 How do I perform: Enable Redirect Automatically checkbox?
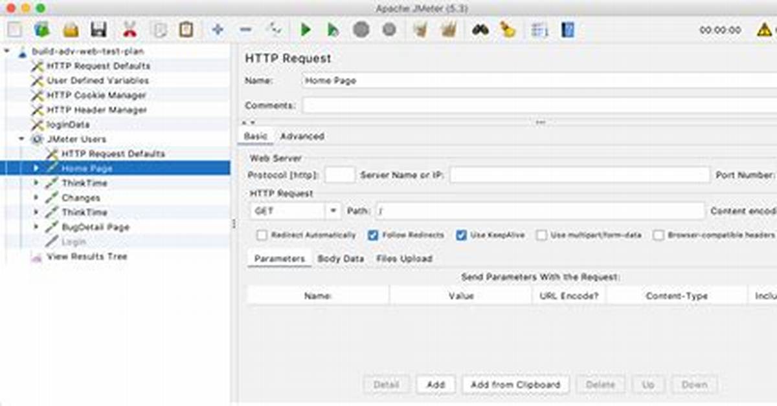(262, 235)
